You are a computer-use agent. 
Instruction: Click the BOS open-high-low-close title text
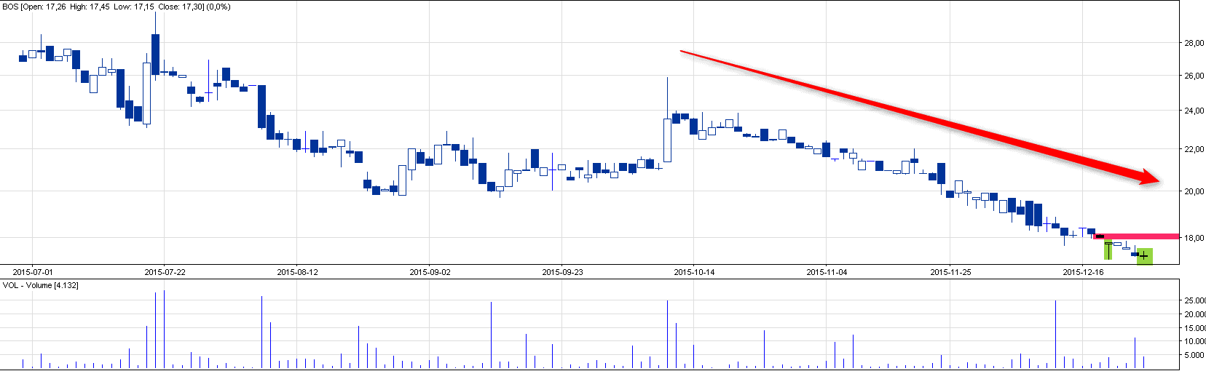coord(117,7)
